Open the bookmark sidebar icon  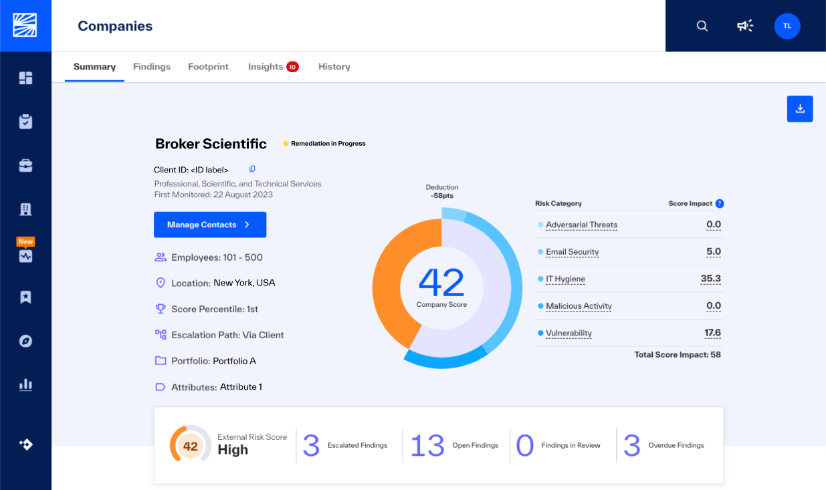(25, 297)
